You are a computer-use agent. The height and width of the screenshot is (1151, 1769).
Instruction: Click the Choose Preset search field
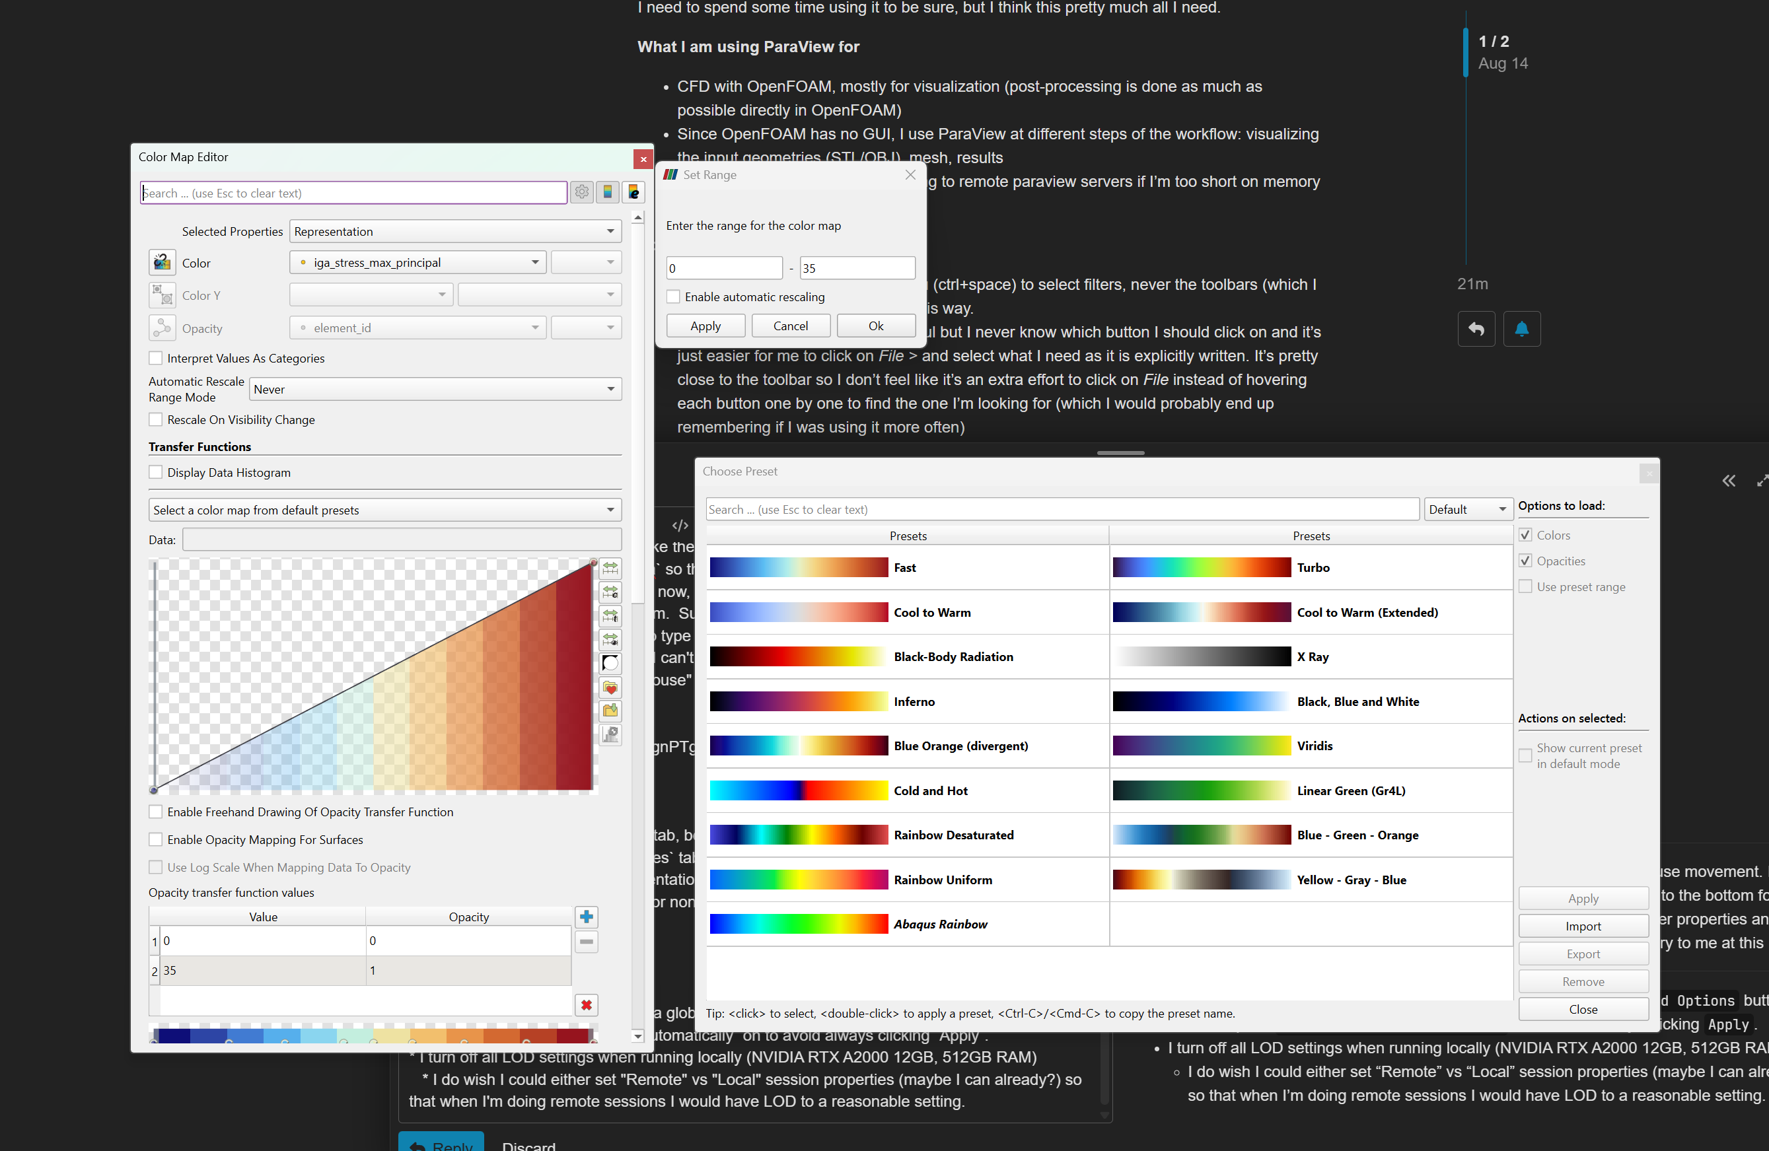pyautogui.click(x=1062, y=509)
